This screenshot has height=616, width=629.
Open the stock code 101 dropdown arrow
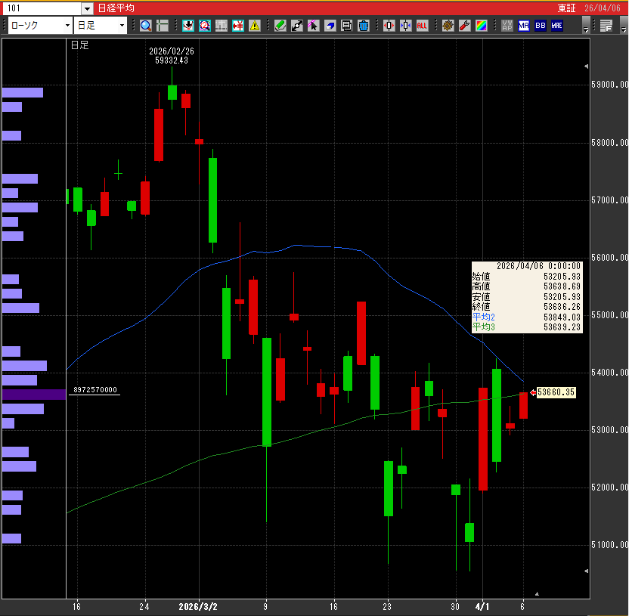pyautogui.click(x=88, y=8)
